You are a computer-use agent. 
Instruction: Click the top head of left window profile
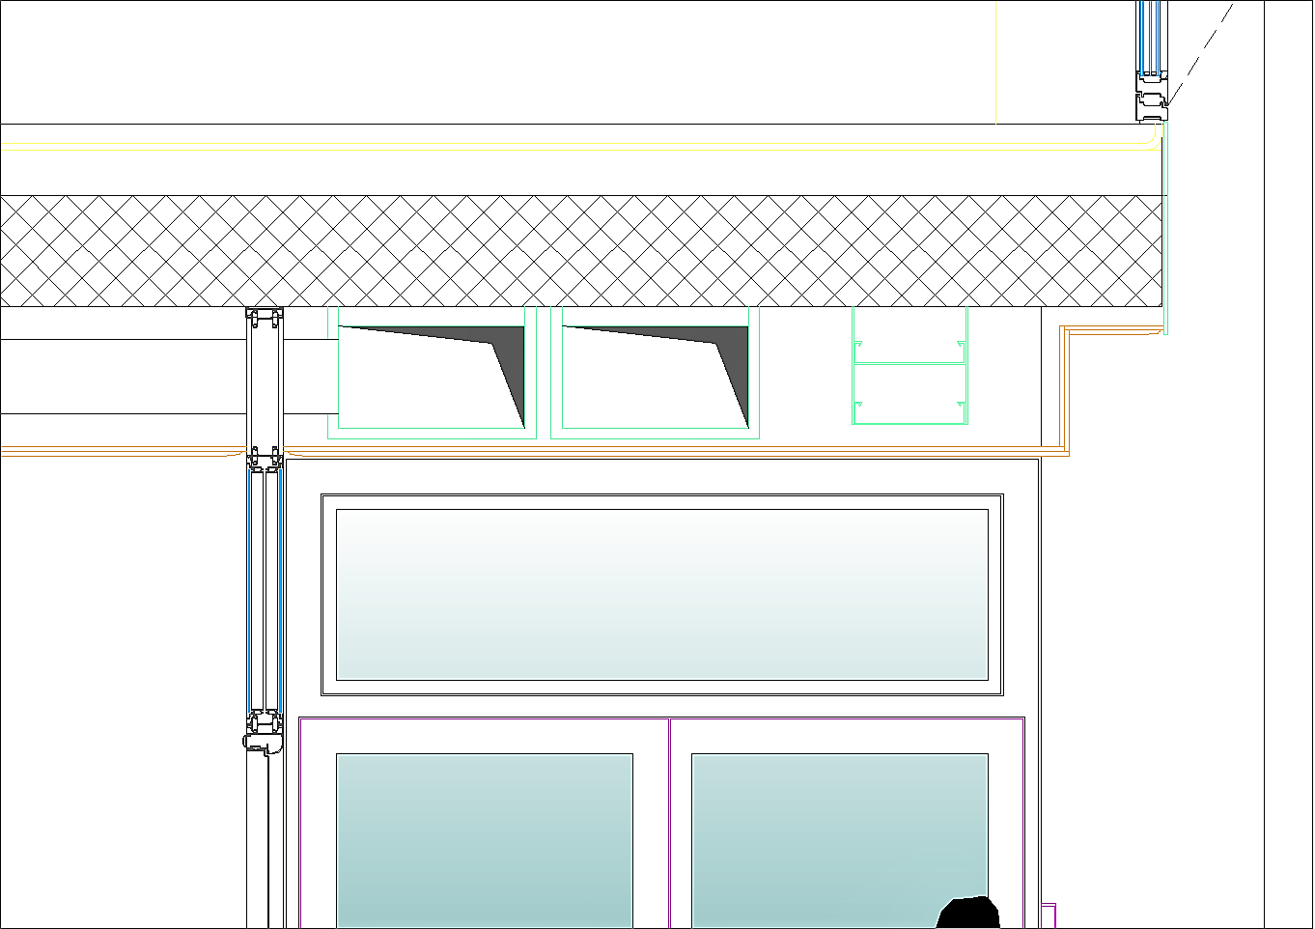pos(264,315)
